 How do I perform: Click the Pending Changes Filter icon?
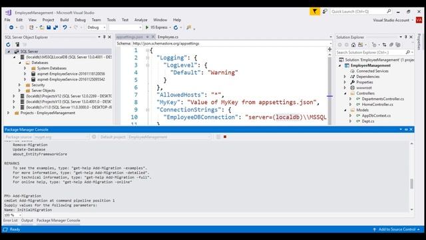(x=374, y=45)
